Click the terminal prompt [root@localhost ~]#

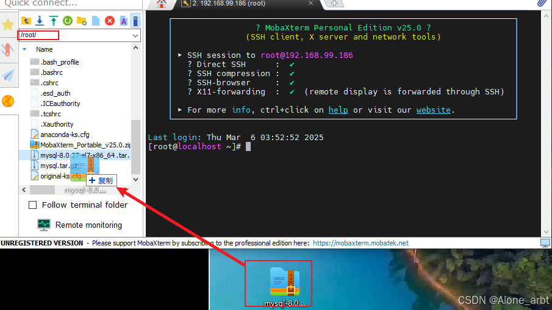click(195, 147)
